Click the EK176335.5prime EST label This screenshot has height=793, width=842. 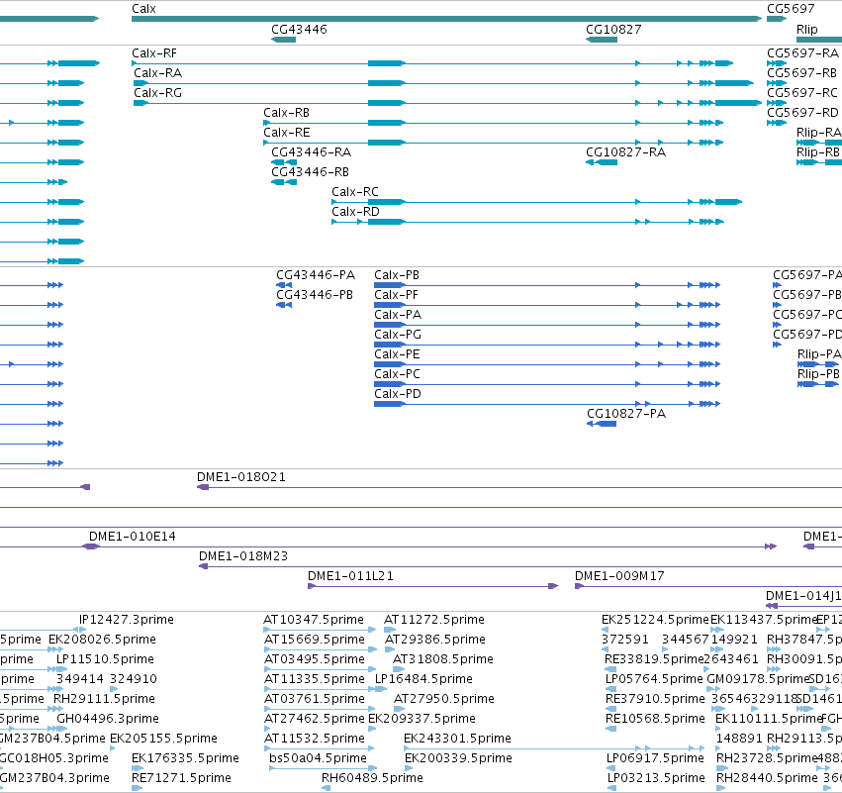tap(185, 758)
